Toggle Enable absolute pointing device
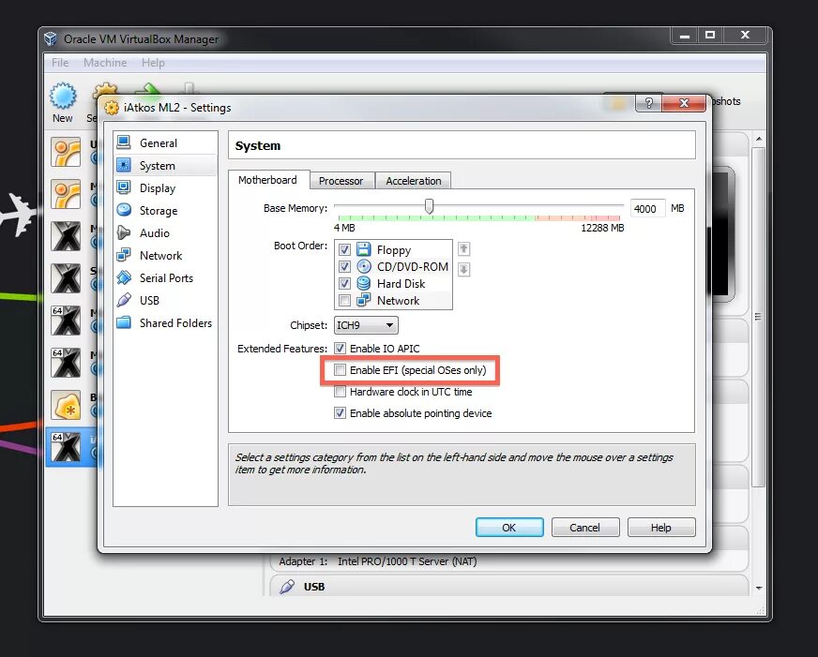The height and width of the screenshot is (657, 818). [340, 412]
